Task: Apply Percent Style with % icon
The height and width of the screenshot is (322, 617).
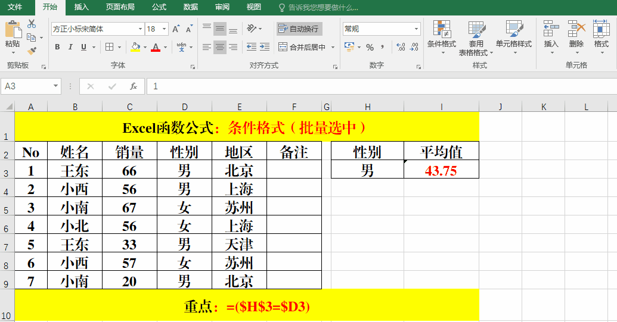Action: 370,47
